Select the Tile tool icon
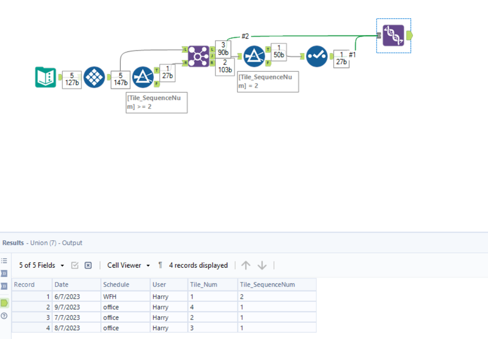 tap(94, 77)
